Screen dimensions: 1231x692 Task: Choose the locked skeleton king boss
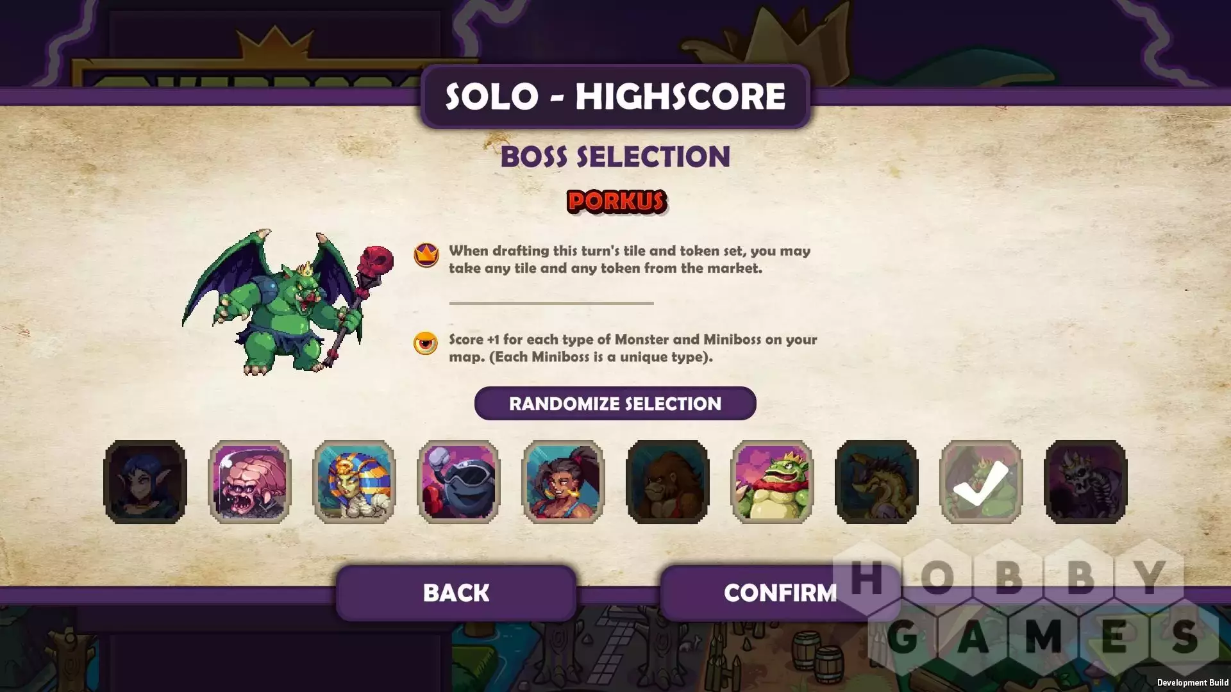[1086, 482]
